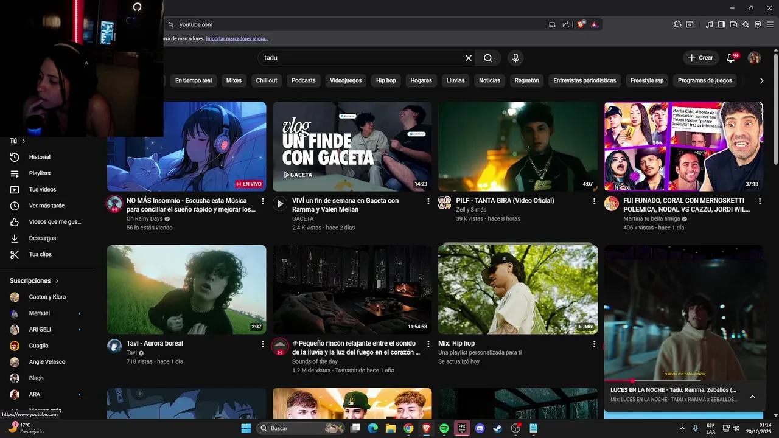Toggle the browser sidebar panel icon
Image resolution: width=779 pixels, height=438 pixels.
tap(721, 24)
